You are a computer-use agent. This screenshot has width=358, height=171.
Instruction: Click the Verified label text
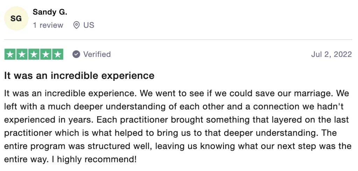pyautogui.click(x=97, y=54)
